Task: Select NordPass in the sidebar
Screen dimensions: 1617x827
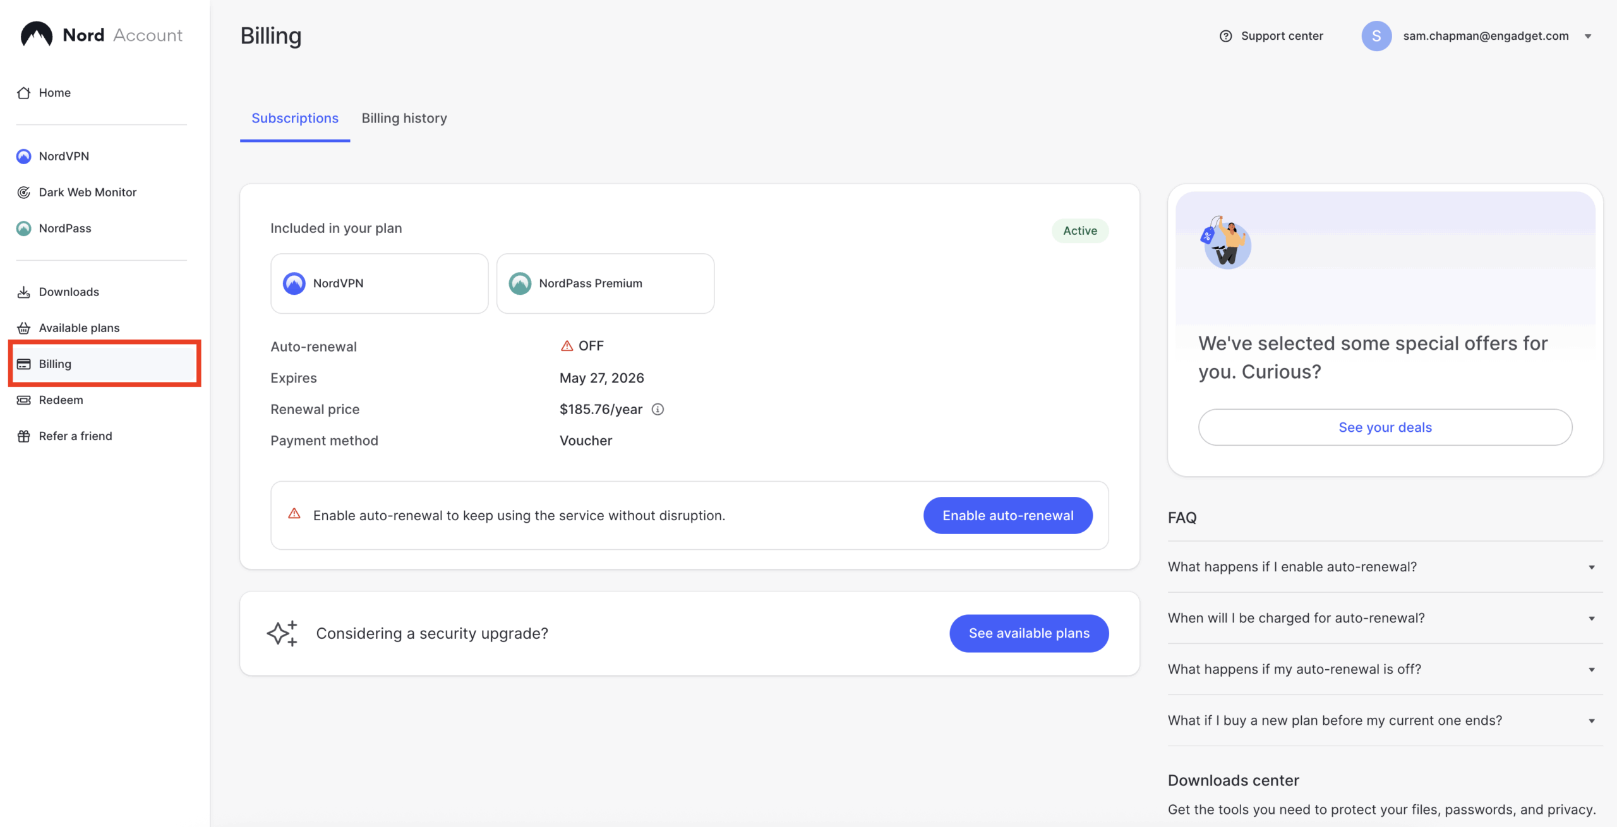Action: [64, 228]
